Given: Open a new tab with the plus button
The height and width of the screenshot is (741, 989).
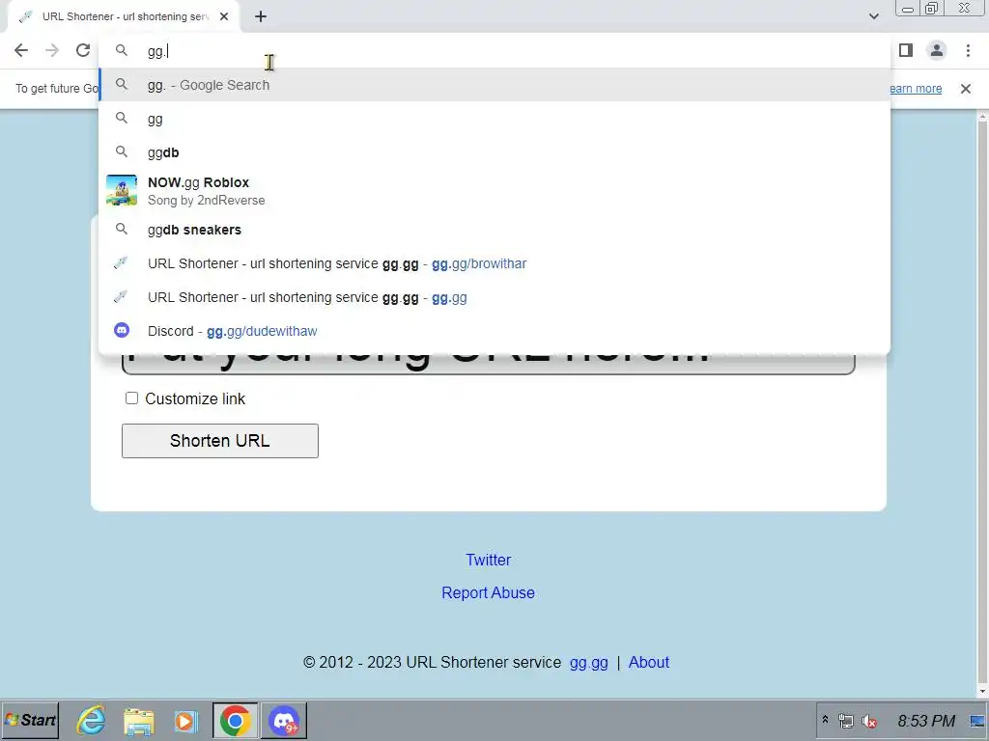Looking at the screenshot, I should [x=261, y=17].
